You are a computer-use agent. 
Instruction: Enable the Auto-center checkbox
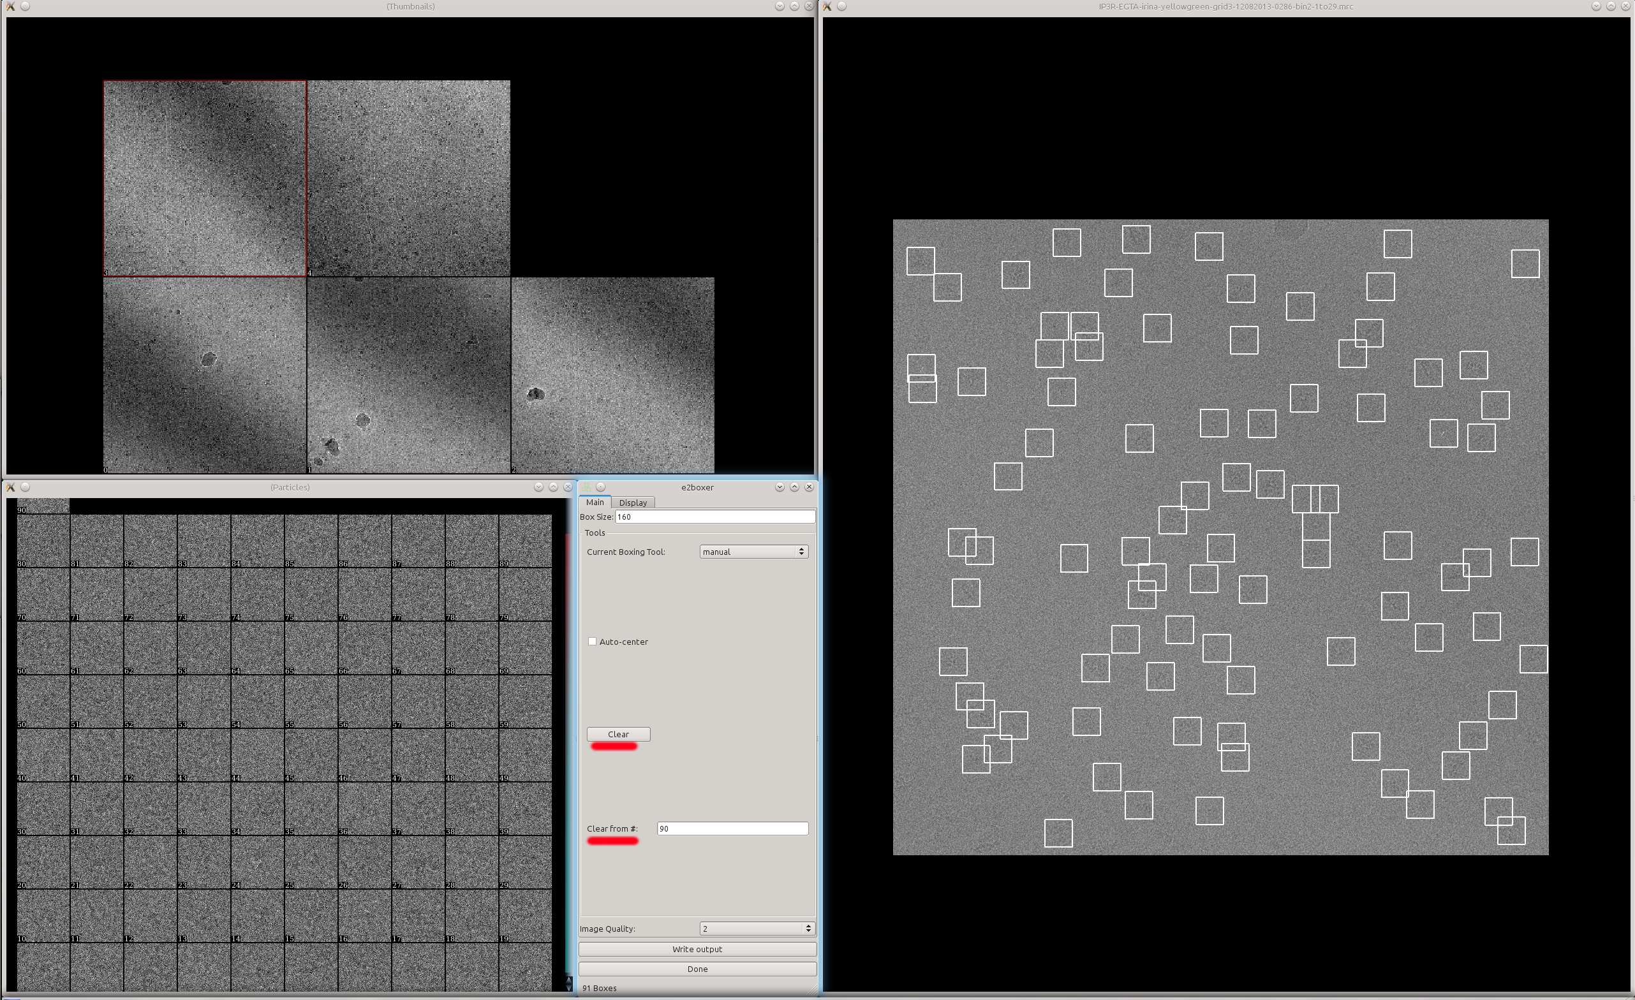tap(592, 642)
